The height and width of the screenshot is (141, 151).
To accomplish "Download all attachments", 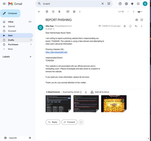I will click(x=86, y=92).
